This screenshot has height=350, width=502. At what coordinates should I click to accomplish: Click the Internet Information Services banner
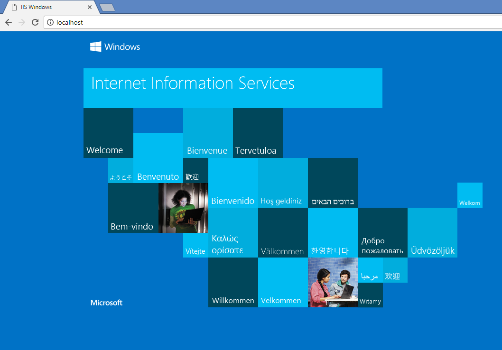coord(233,88)
